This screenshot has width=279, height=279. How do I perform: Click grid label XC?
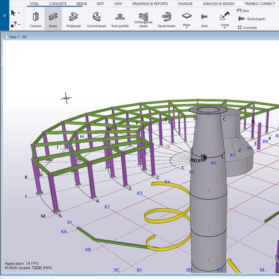coord(117,270)
